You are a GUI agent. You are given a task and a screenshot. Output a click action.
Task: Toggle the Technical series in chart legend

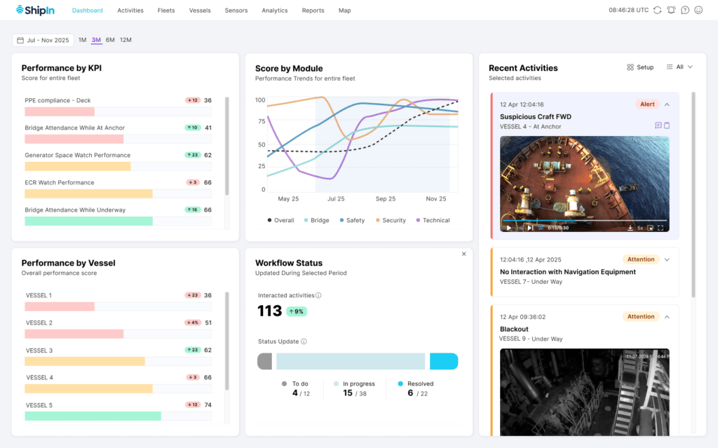click(x=433, y=220)
